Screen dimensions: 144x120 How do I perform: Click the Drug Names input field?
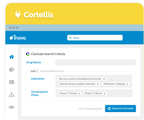click(95, 62)
